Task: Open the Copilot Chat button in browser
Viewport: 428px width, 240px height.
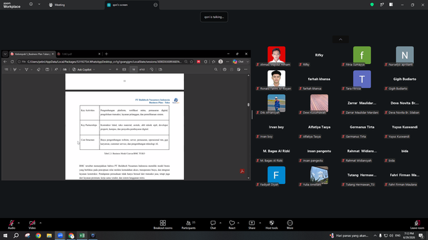Action: (x=238, y=62)
